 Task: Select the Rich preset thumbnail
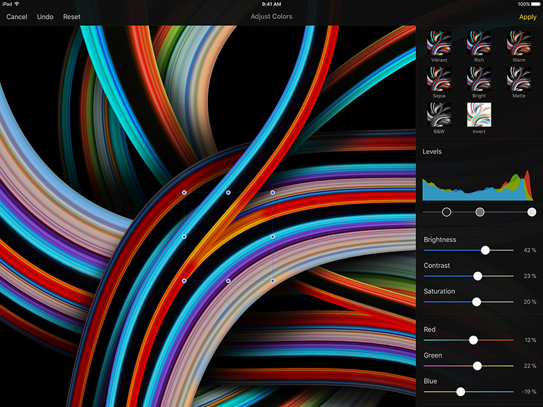(479, 42)
